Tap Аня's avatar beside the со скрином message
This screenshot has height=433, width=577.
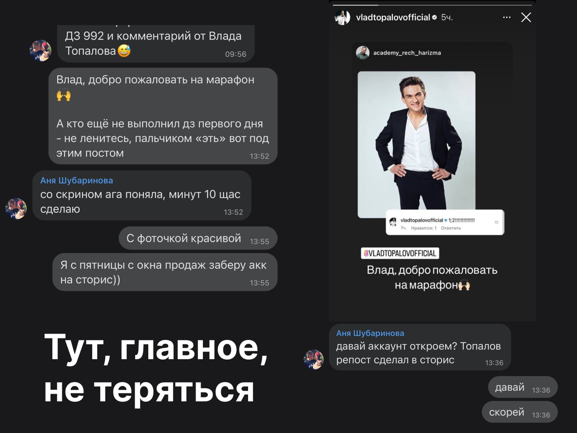coord(16,209)
